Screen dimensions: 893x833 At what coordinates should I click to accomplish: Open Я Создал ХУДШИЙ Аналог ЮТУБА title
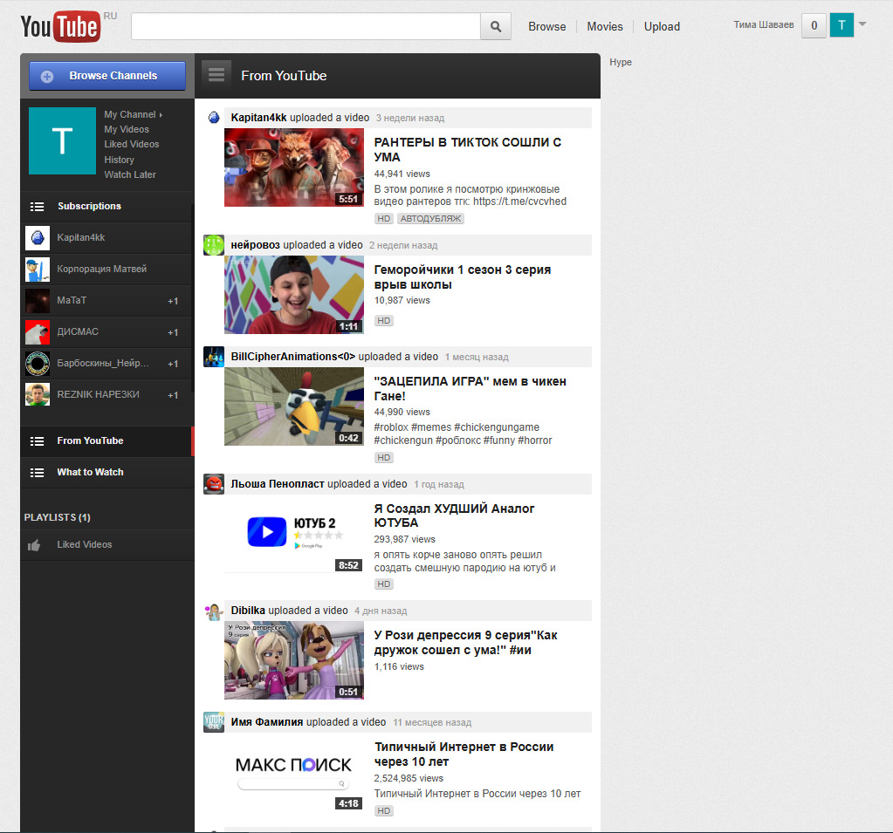[x=454, y=516]
